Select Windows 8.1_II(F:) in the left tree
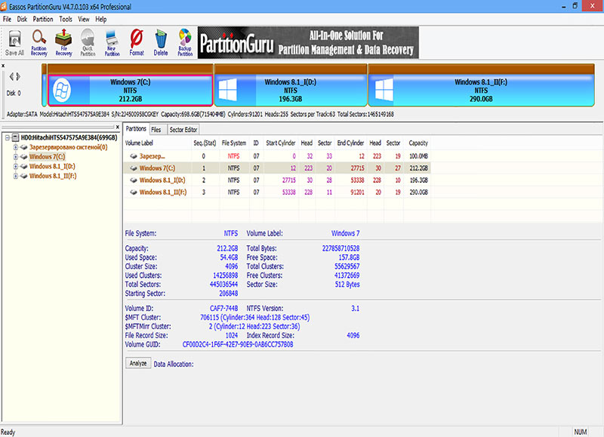This screenshot has width=604, height=437. click(x=53, y=176)
